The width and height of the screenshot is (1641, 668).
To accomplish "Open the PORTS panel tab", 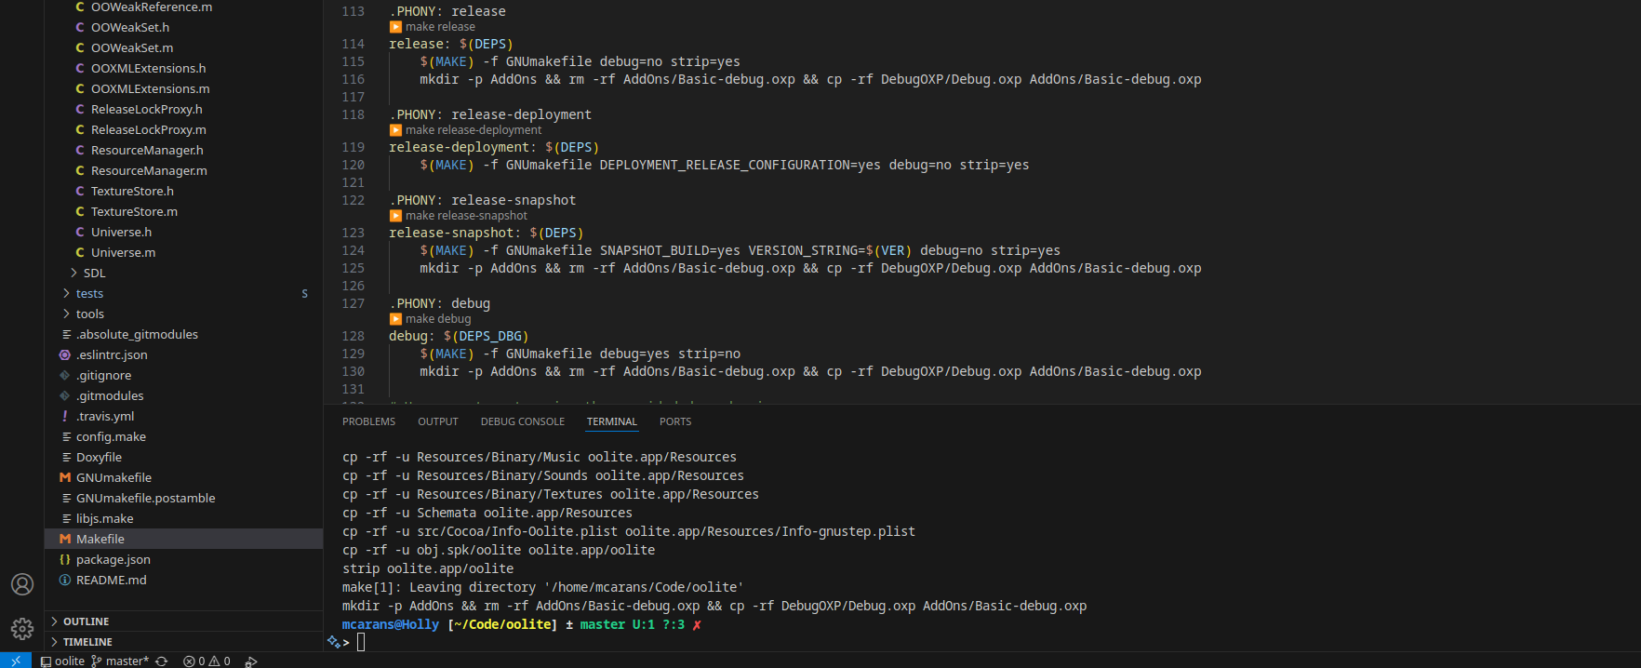I will (674, 421).
